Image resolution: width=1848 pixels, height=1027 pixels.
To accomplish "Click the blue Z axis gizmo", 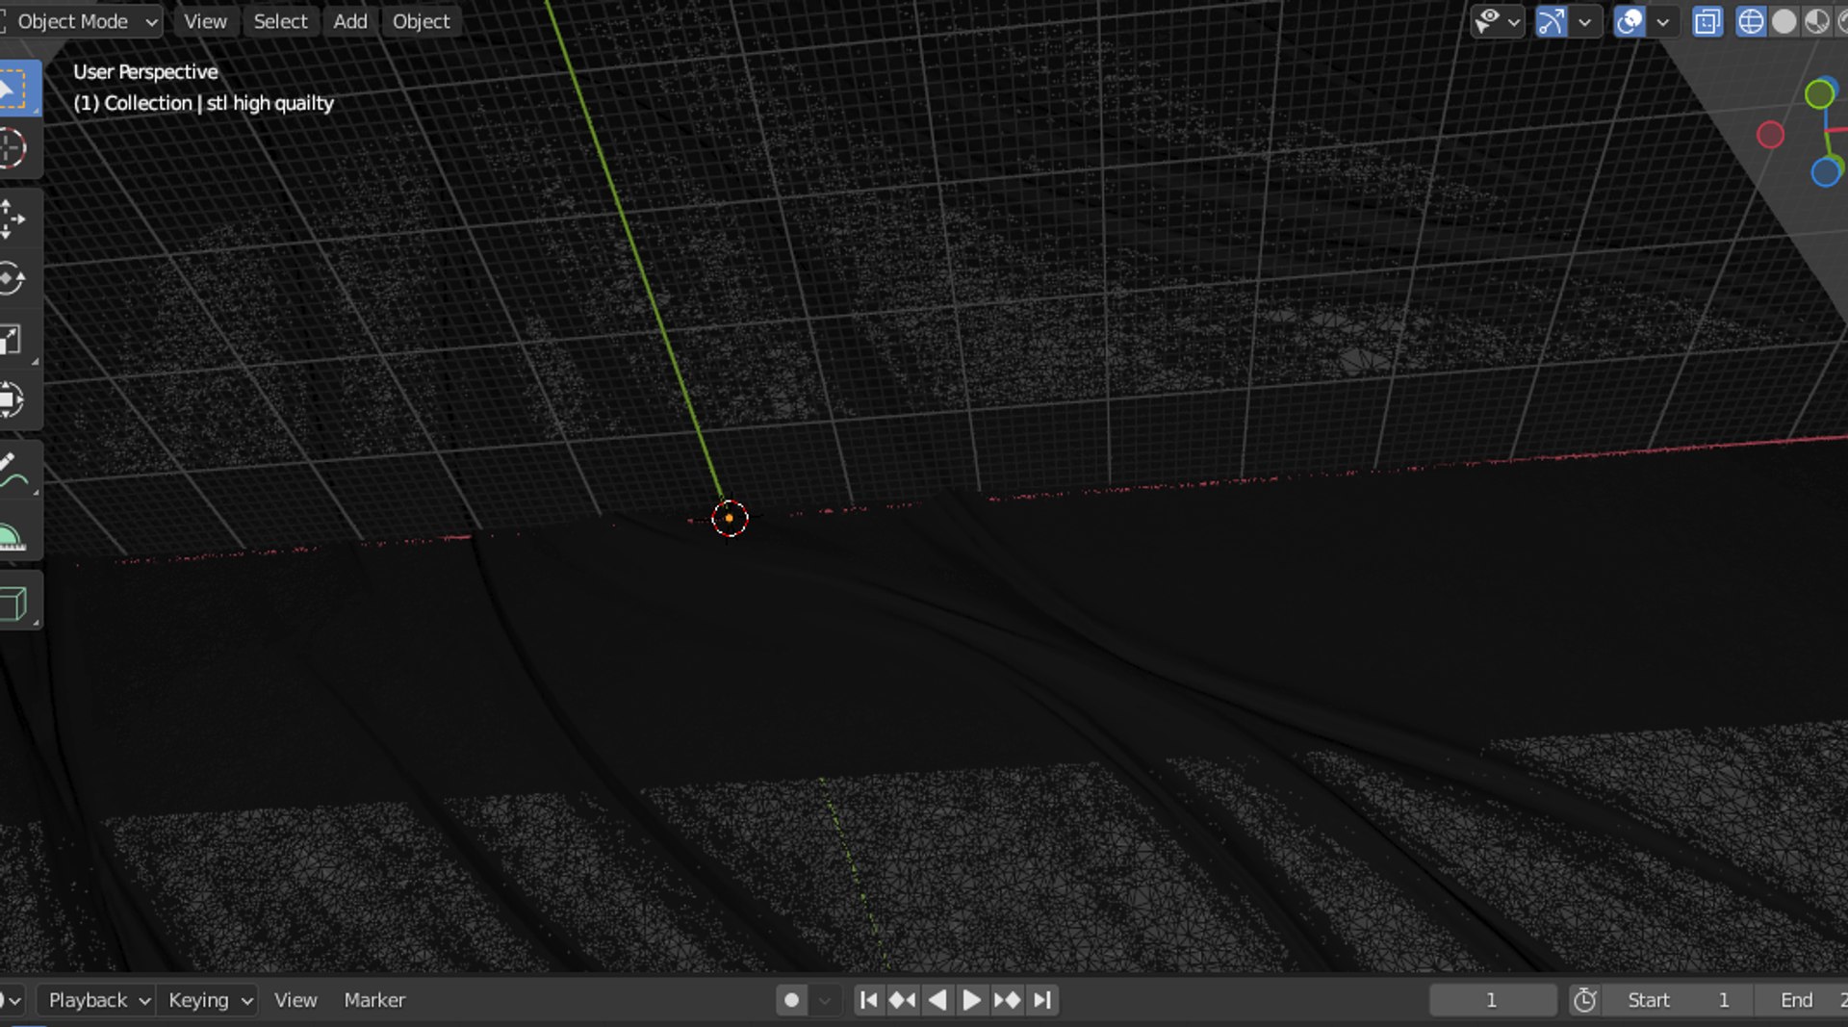I will tap(1825, 173).
